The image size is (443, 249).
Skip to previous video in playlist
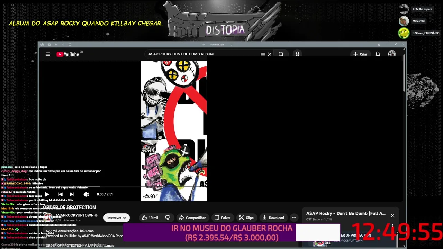click(60, 194)
